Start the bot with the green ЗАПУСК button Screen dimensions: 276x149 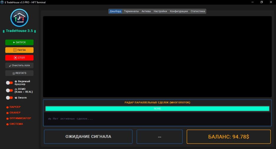19,42
